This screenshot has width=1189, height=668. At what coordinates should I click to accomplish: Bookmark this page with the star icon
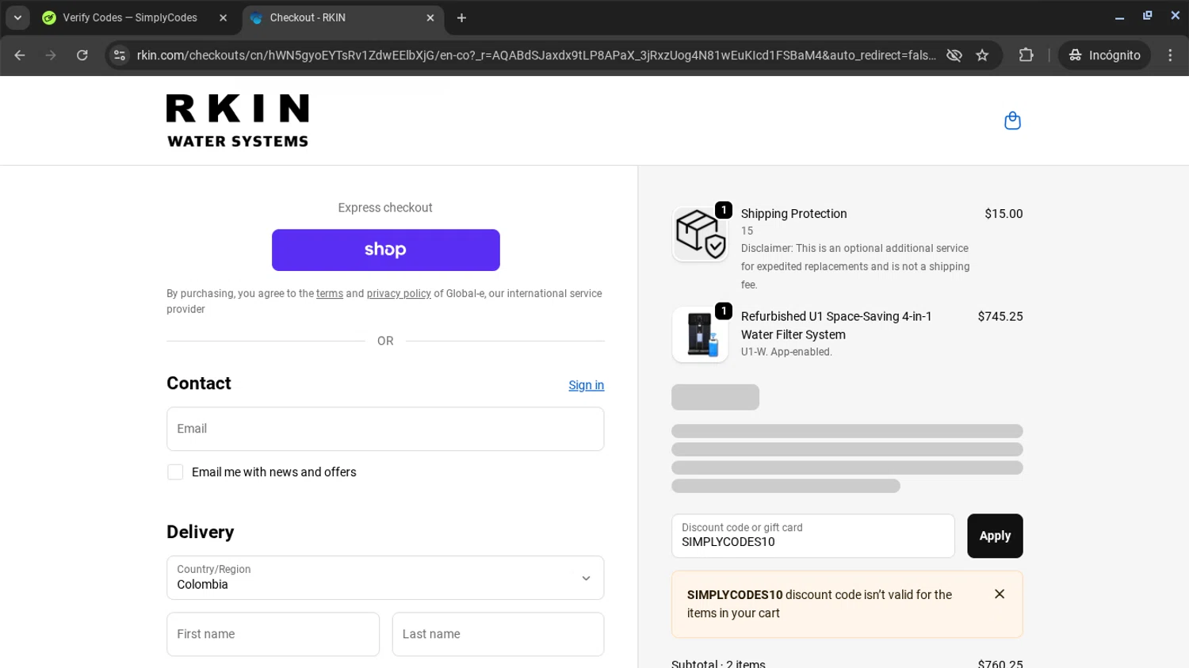click(x=983, y=55)
